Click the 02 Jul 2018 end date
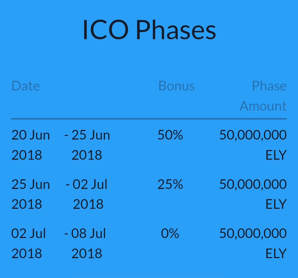This screenshot has width=298, height=278. (86, 194)
